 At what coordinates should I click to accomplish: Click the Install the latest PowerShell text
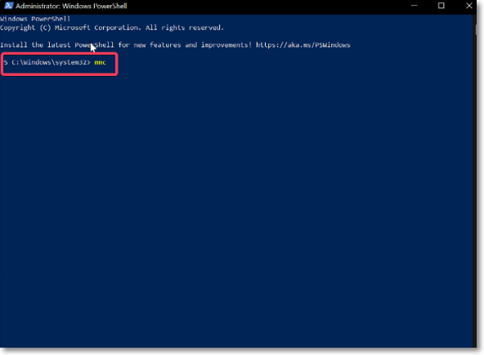click(x=57, y=45)
